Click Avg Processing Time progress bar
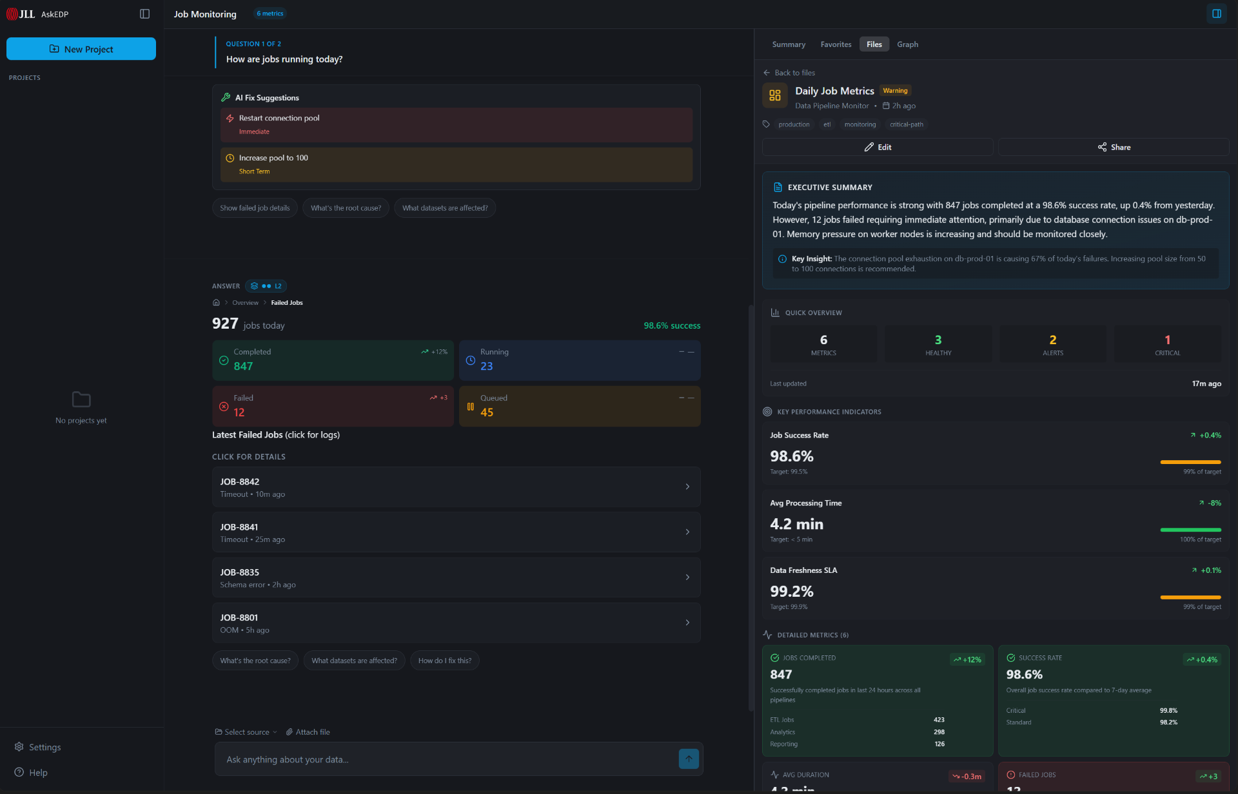The width and height of the screenshot is (1238, 794). point(1190,530)
